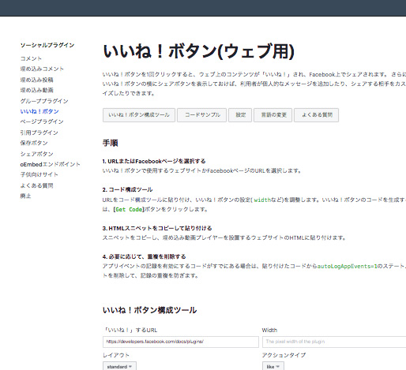The image size is (406, 370).
Task: Click the 設定 button
Action: (240, 115)
